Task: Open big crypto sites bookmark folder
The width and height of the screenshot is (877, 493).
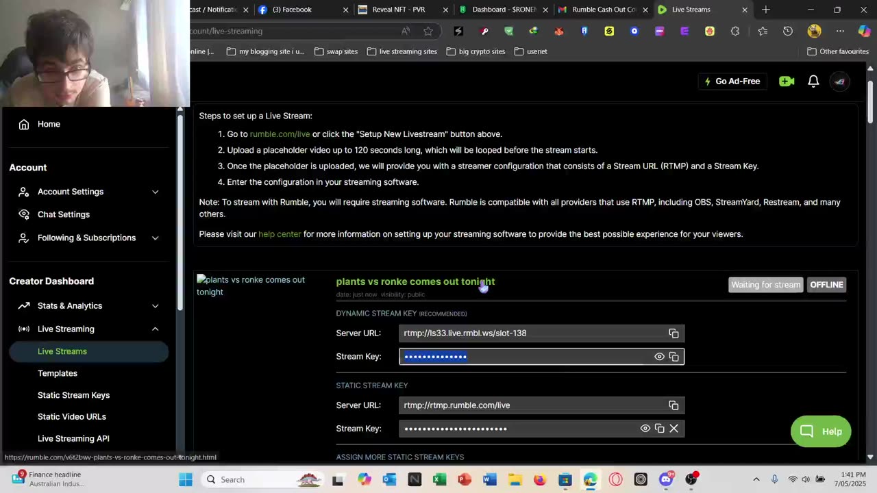Action: tap(475, 51)
